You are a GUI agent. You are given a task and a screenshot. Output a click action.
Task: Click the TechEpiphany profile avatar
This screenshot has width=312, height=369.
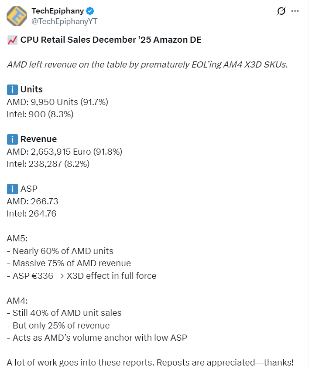(x=17, y=17)
